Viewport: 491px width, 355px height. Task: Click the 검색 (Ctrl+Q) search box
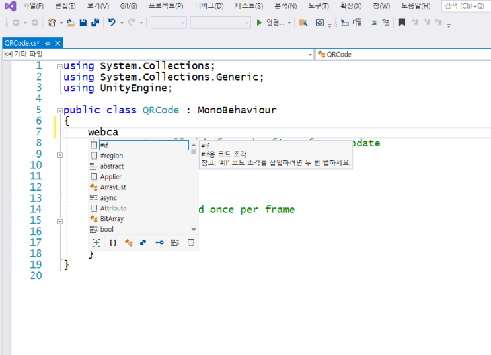(x=467, y=6)
